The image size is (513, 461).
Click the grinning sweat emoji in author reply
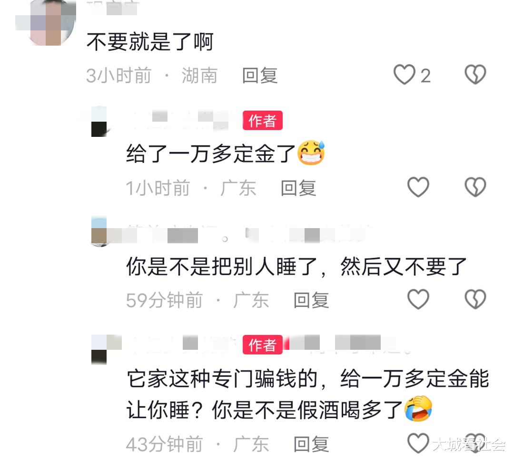(311, 153)
